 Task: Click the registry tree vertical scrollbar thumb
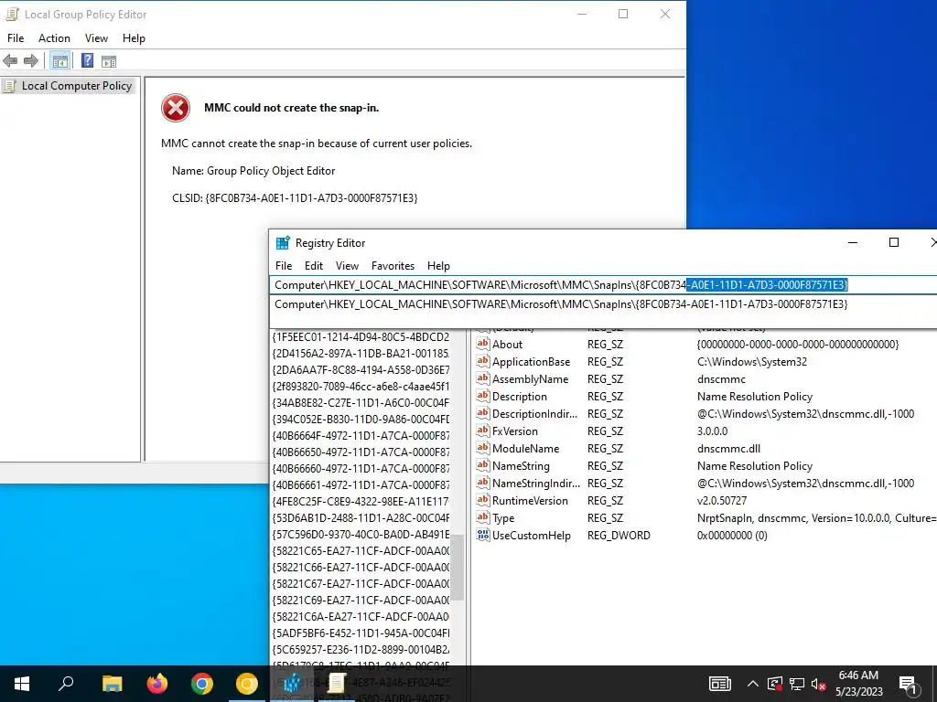(x=458, y=567)
